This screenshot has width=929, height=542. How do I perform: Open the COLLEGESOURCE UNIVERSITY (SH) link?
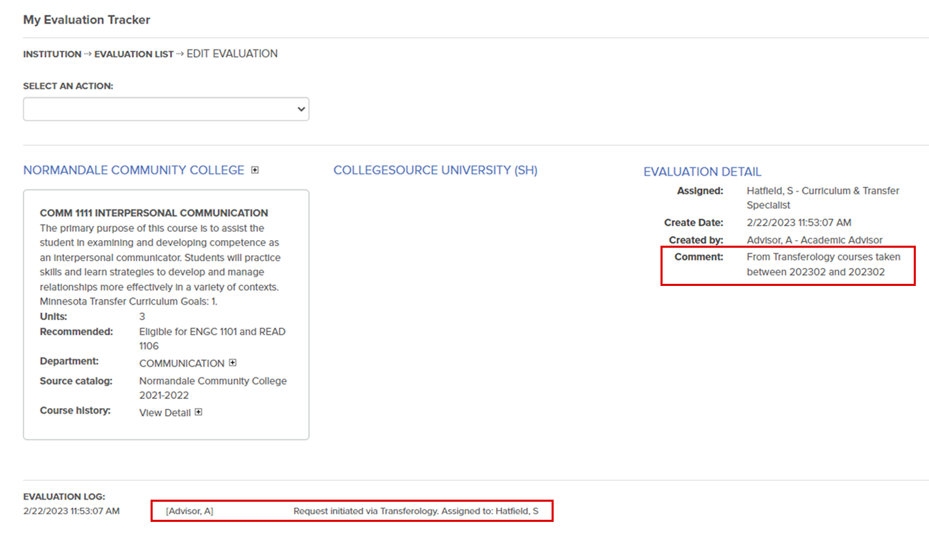pyautogui.click(x=436, y=169)
